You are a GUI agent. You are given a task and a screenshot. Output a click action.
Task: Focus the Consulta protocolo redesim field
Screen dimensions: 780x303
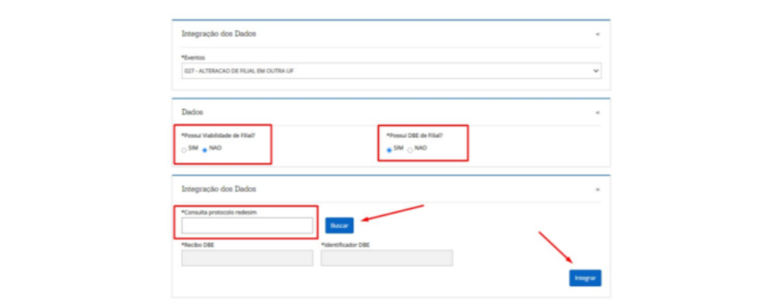[x=247, y=225]
